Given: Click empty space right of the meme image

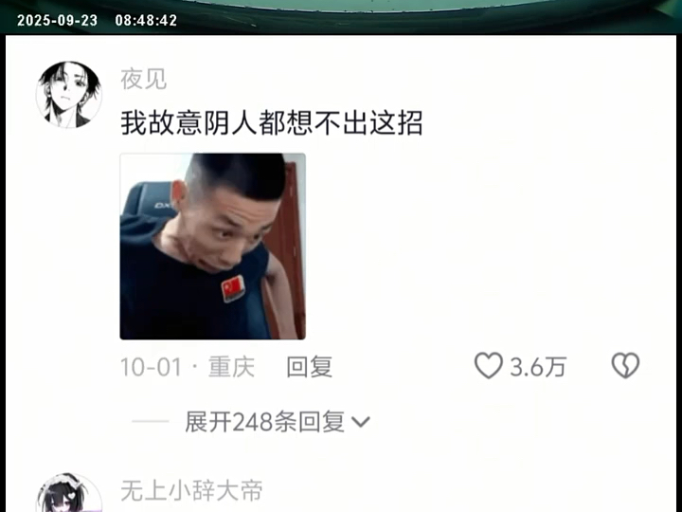Looking at the screenshot, I should point(478,247).
